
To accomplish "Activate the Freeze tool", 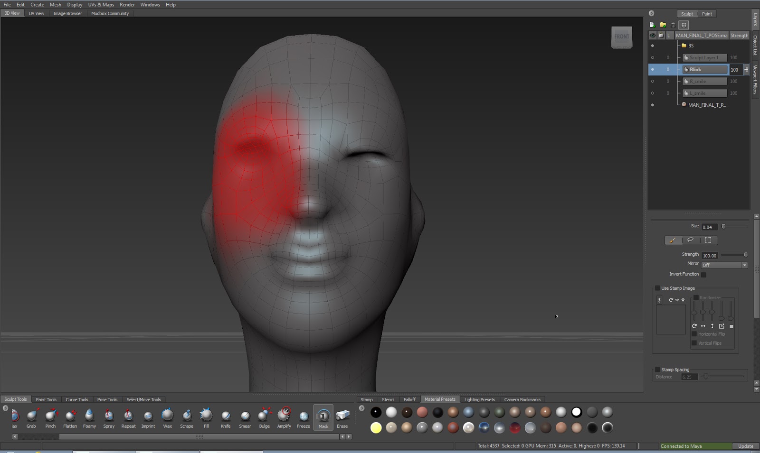I will click(303, 416).
